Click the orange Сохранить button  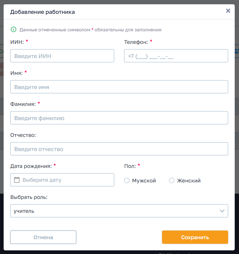195,237
